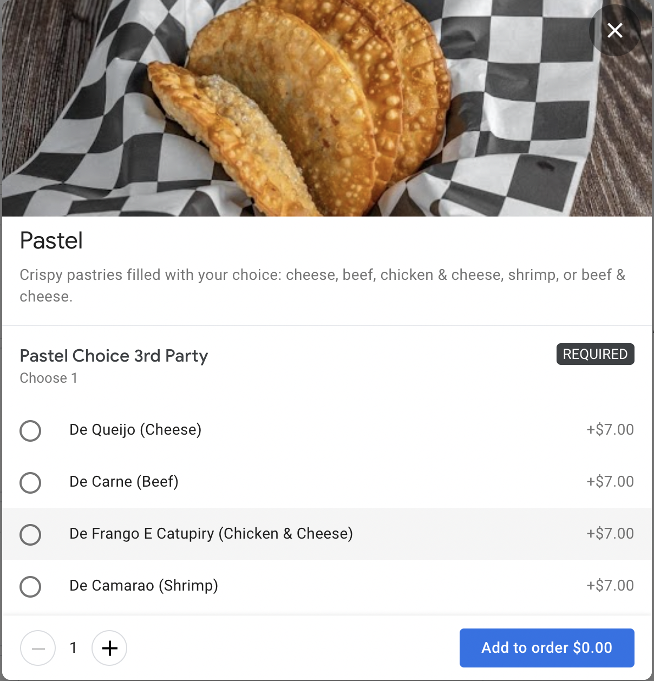This screenshot has width=654, height=681.
Task: Pick the De Camarao (Shrimp) radio circle
Action: tap(30, 587)
